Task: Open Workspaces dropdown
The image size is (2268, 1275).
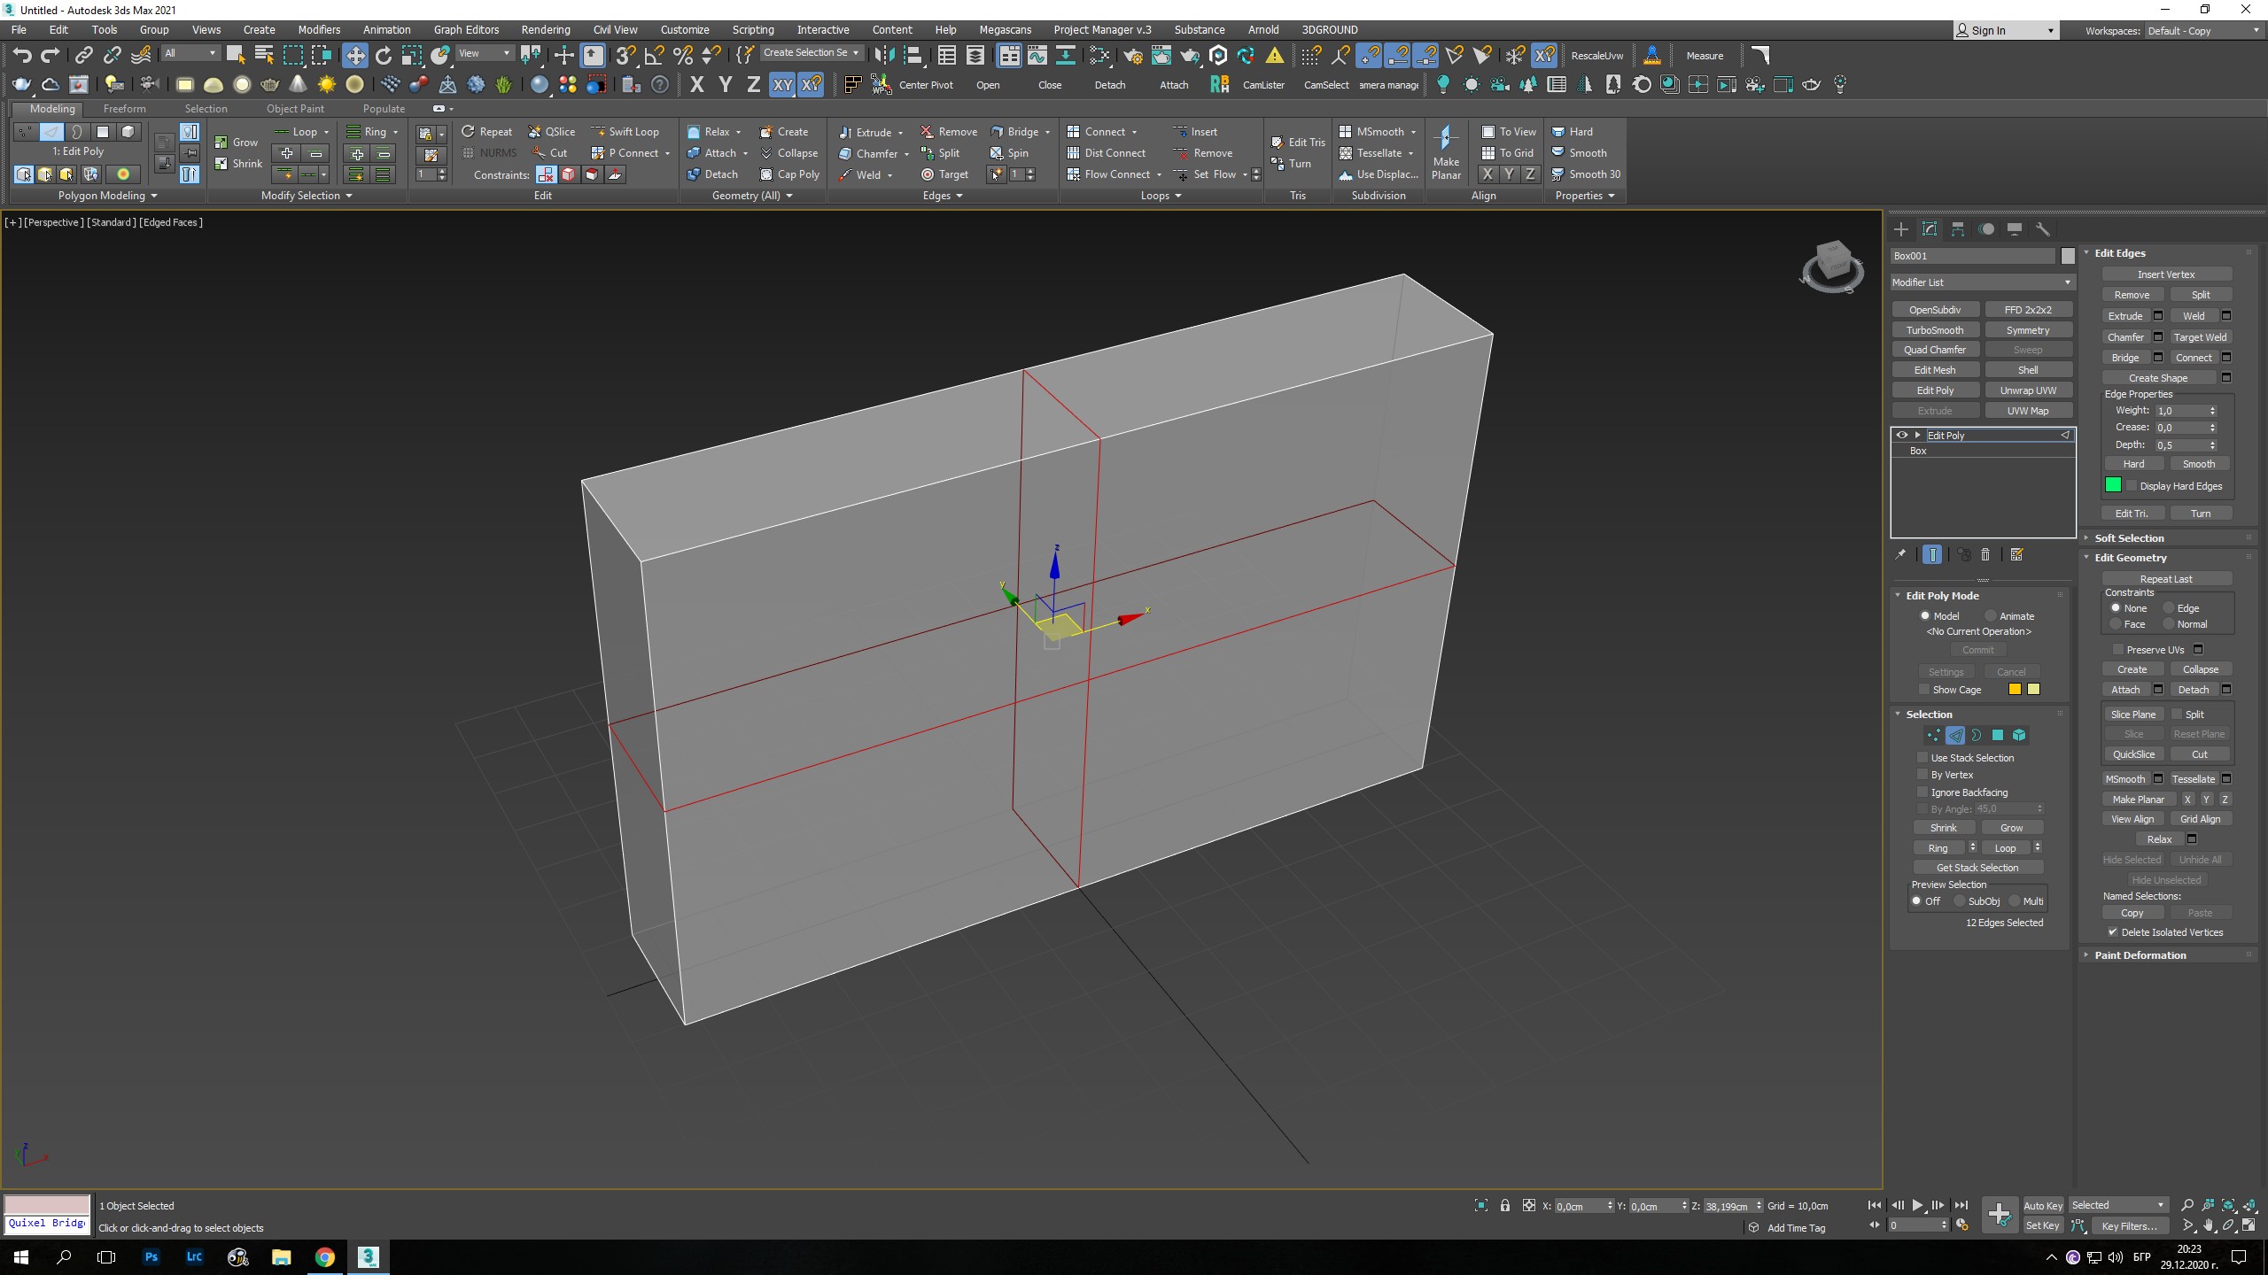Action: click(x=2202, y=31)
